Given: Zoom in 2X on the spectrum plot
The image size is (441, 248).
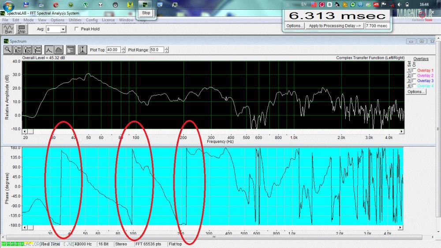Looking at the screenshot, I should (18, 50).
